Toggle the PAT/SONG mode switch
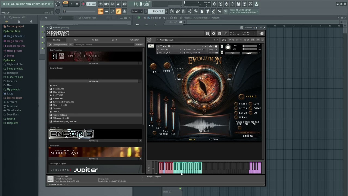The width and height of the screenshot is (348, 196). 66,4
